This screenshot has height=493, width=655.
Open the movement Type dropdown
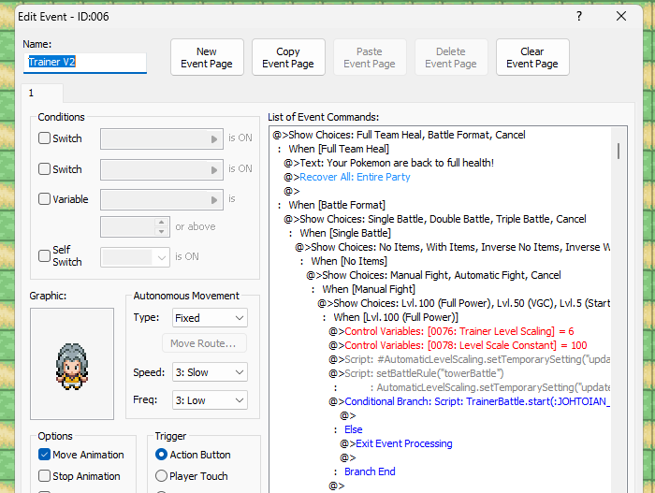210,318
